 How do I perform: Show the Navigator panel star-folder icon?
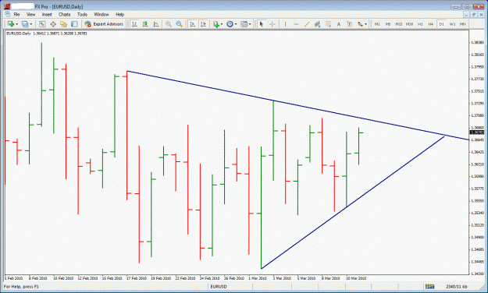coord(63,24)
